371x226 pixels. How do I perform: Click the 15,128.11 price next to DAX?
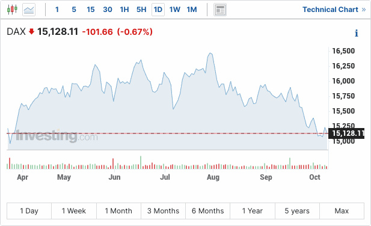coord(58,32)
